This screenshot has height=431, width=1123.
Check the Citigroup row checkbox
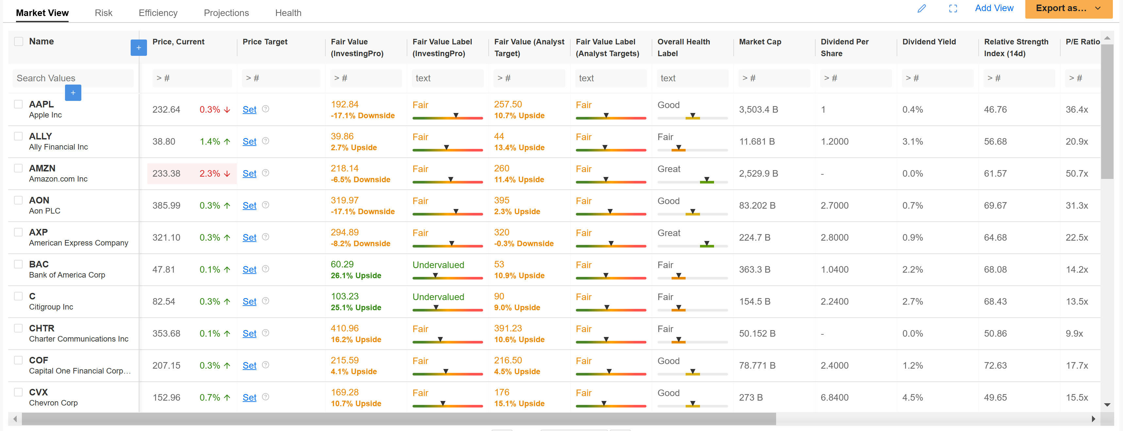(18, 296)
